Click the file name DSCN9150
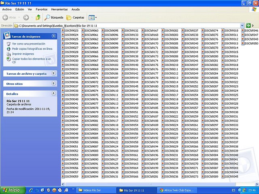This screenshot has width=259, height=194. tap(132, 108)
